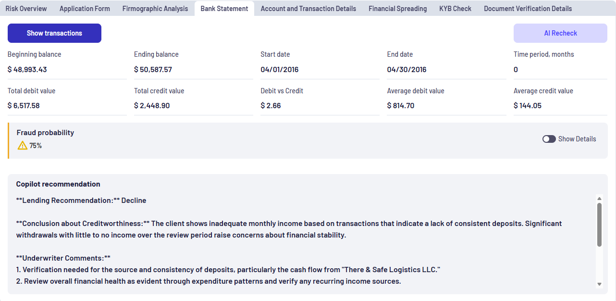The image size is (616, 301).
Task: Switch to the Application Form tab
Action: click(x=85, y=9)
